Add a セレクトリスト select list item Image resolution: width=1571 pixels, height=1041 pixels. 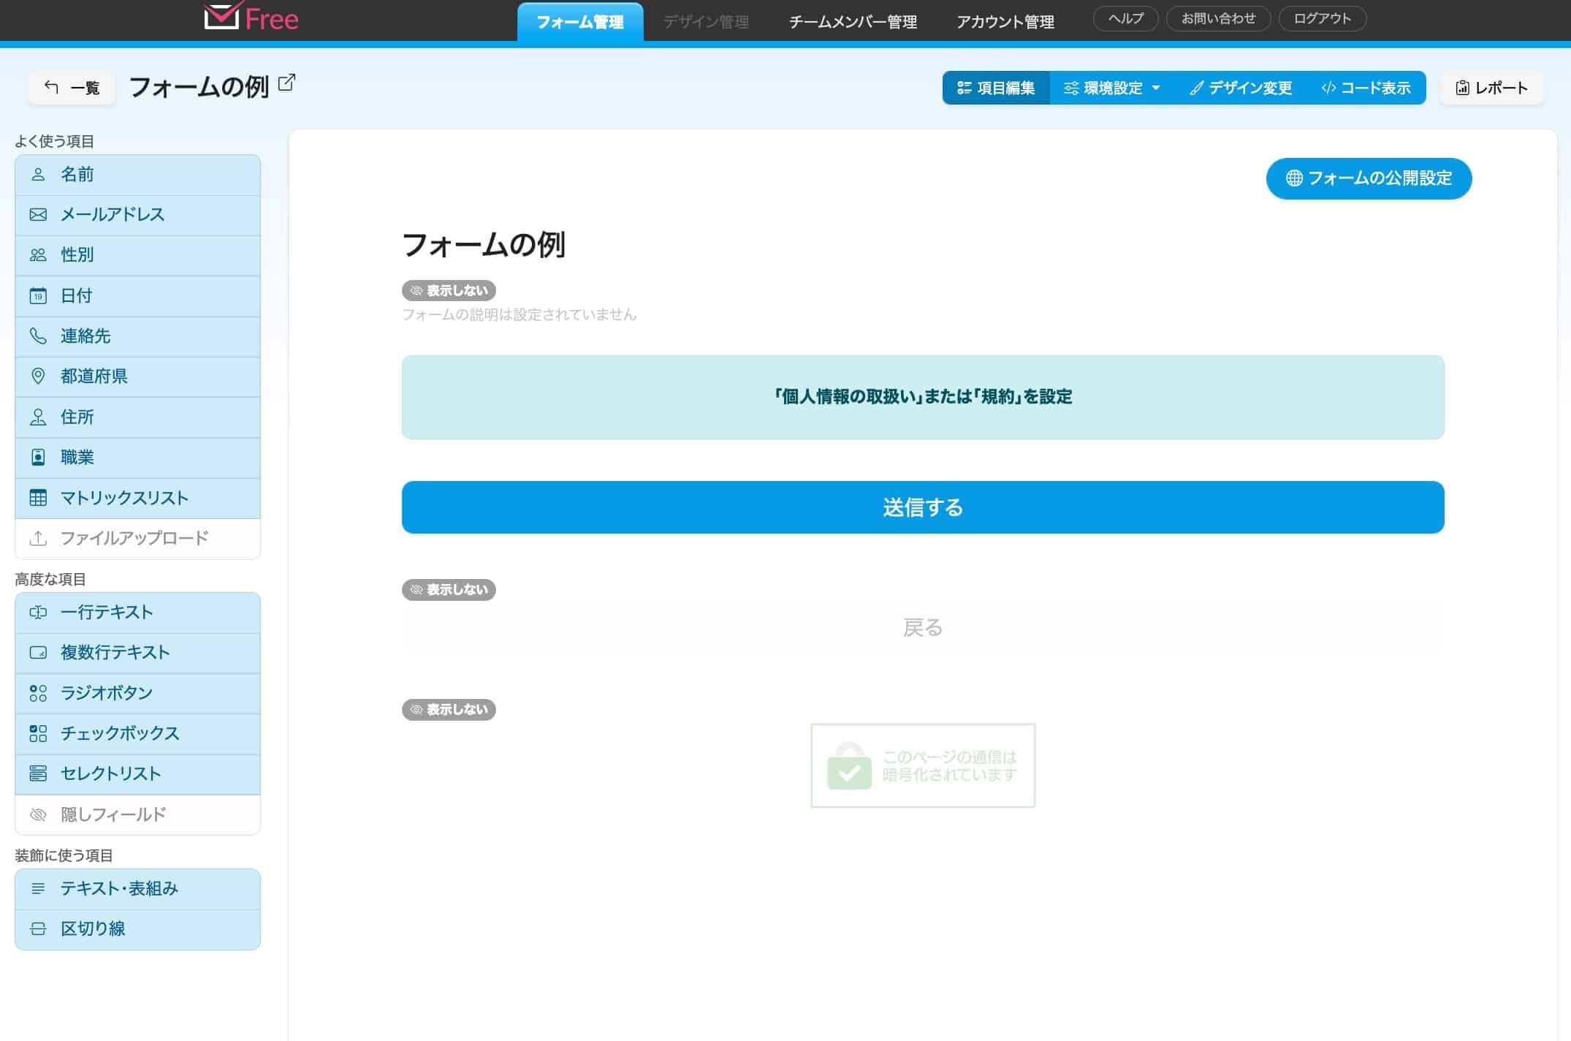tap(137, 774)
